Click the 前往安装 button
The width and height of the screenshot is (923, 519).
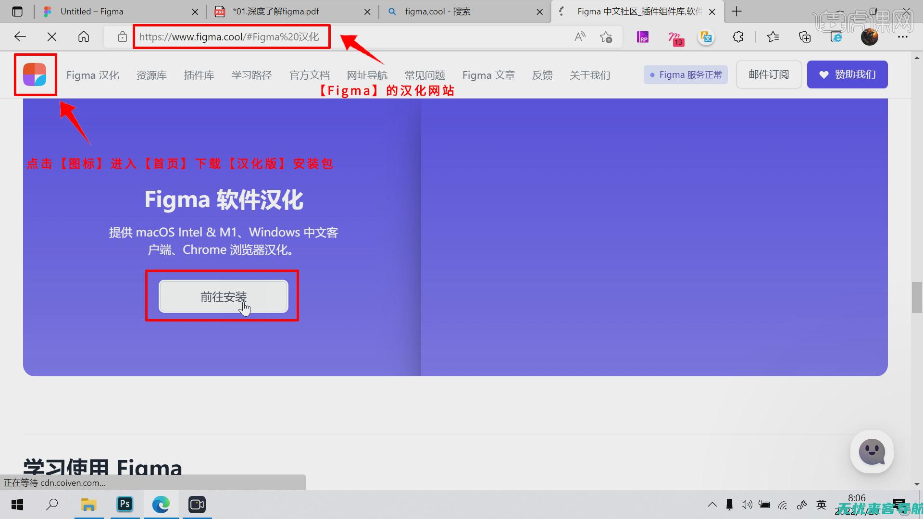[223, 297]
